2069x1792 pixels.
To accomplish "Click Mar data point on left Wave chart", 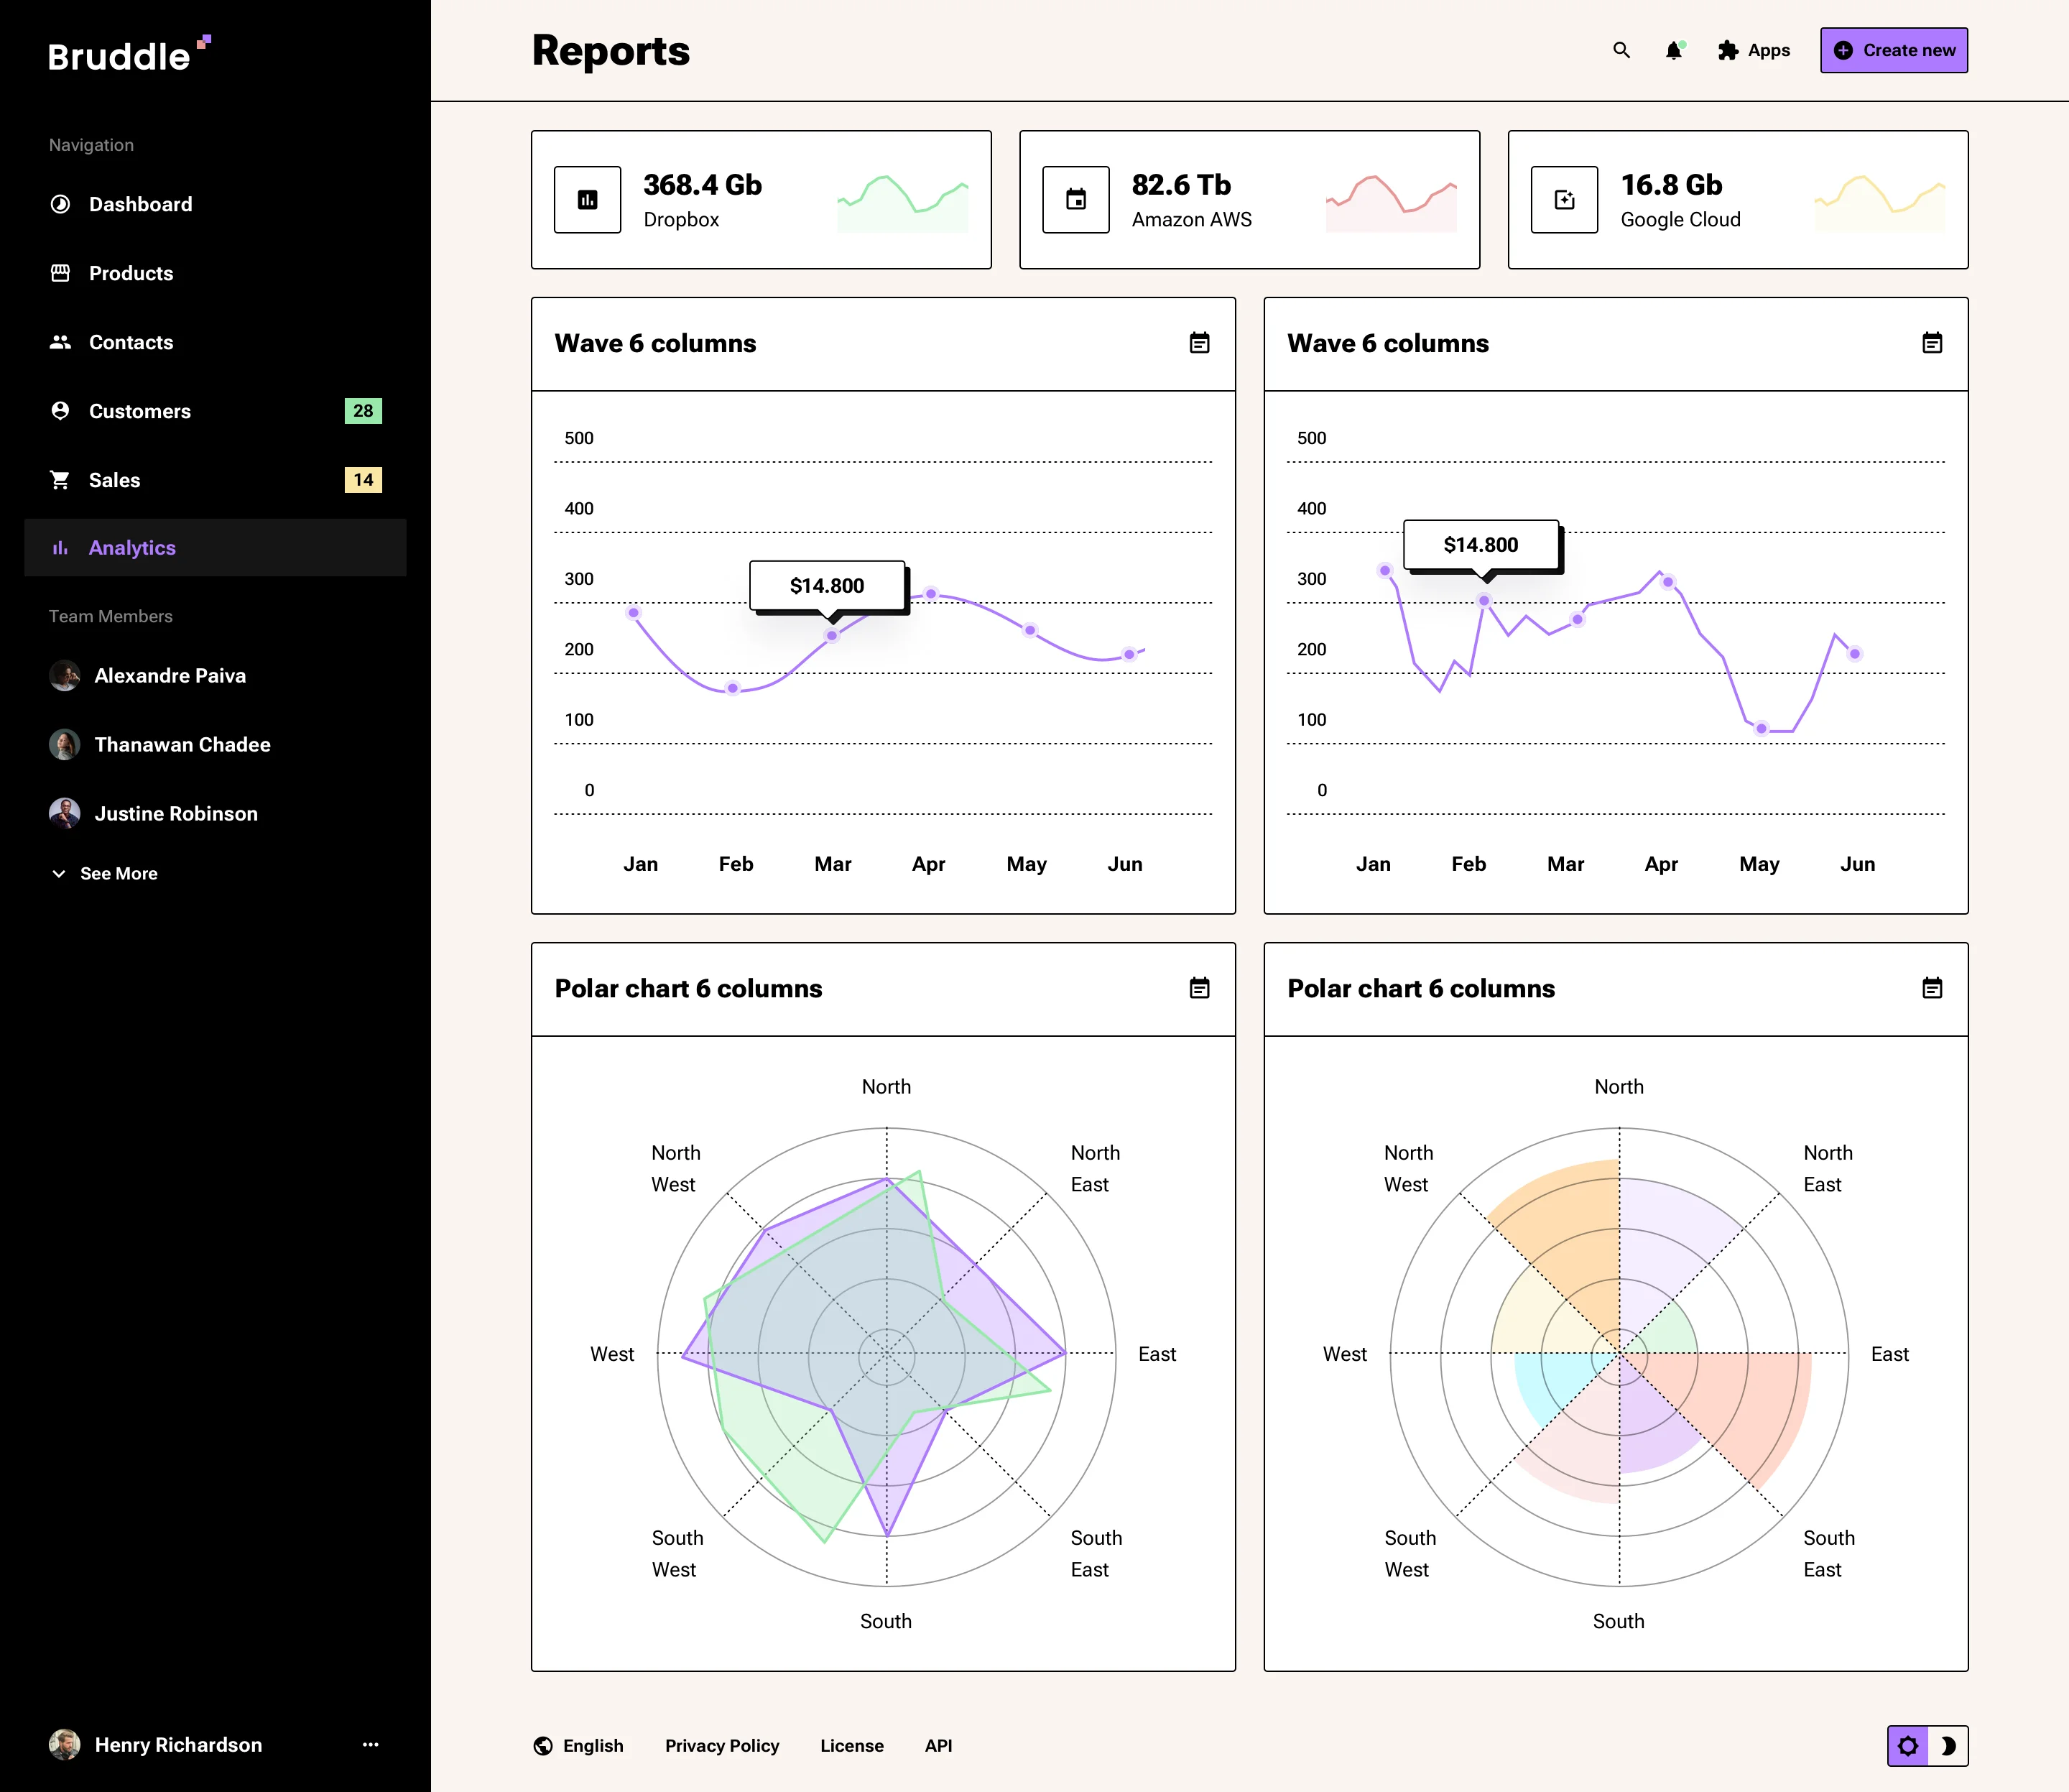I will pos(832,635).
